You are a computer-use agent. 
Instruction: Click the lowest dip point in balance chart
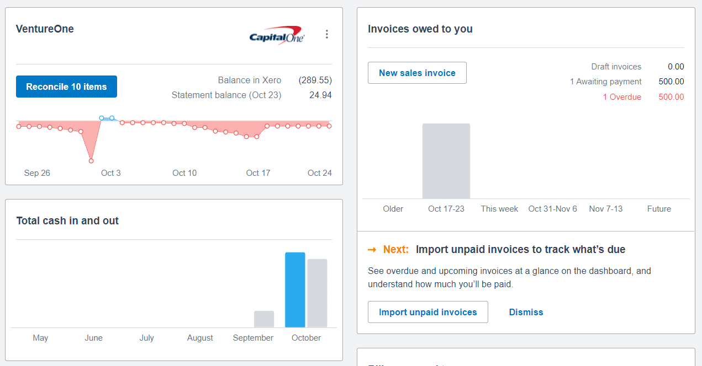point(91,161)
